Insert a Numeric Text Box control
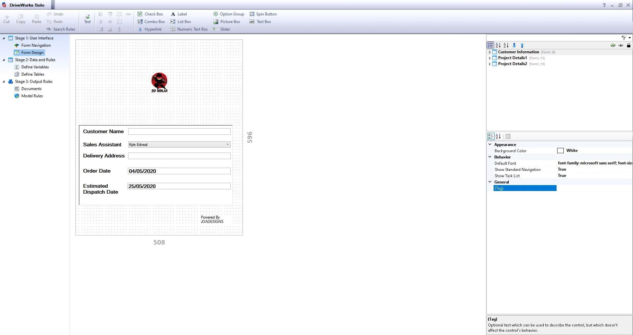The image size is (633, 335). (189, 29)
